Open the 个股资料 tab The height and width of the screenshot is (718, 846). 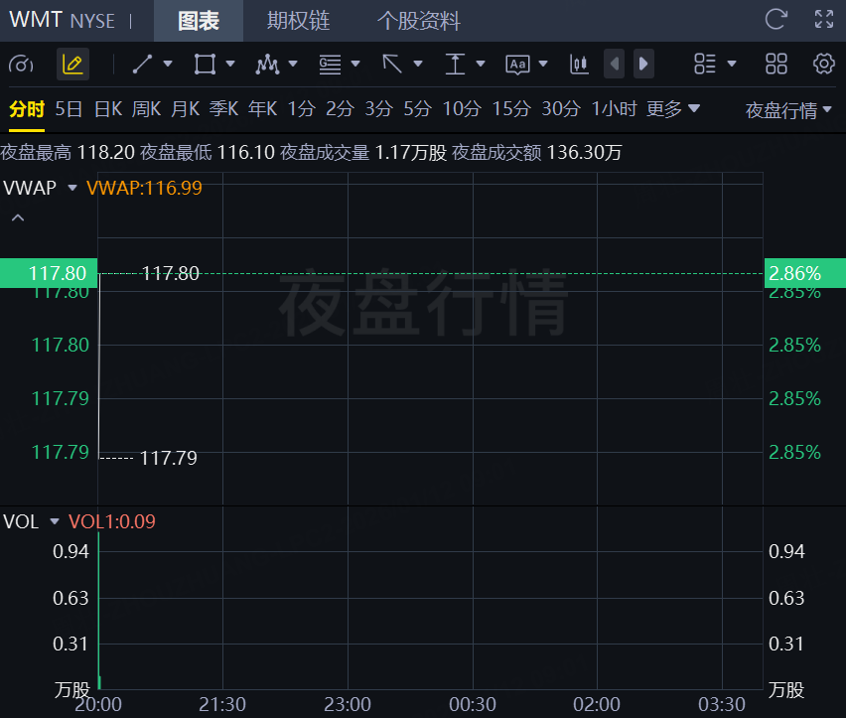coord(419,21)
